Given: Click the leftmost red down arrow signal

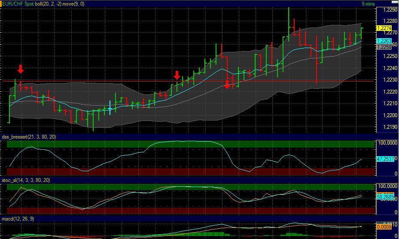Looking at the screenshot, I should 21,69.
